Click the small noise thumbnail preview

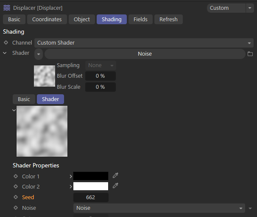(x=45, y=76)
